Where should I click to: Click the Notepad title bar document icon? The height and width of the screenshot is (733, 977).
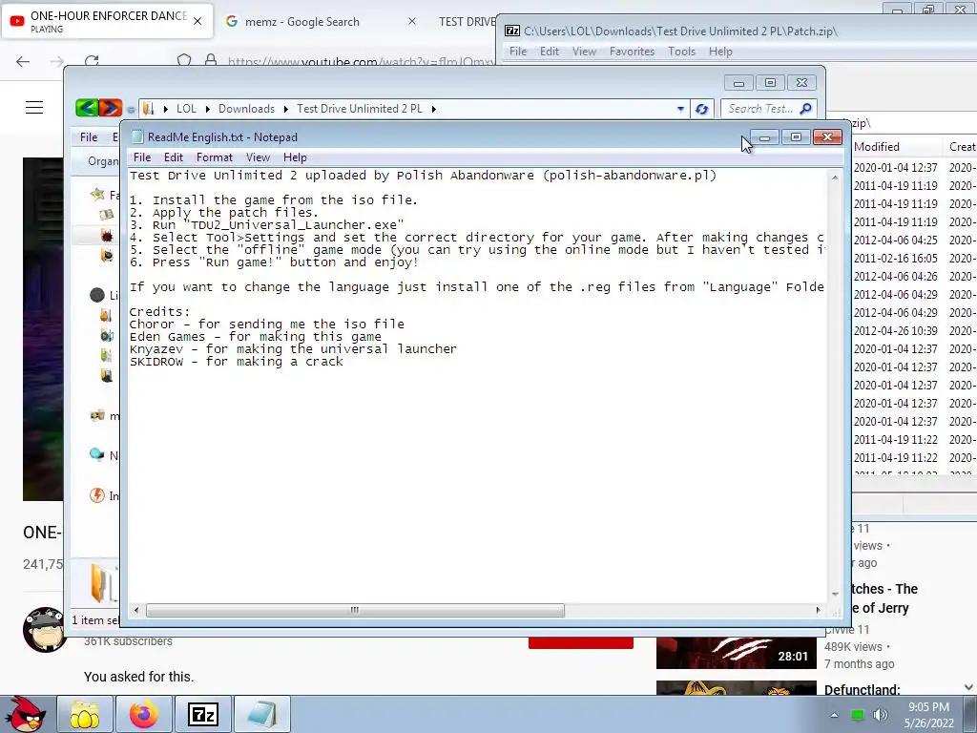coord(137,137)
